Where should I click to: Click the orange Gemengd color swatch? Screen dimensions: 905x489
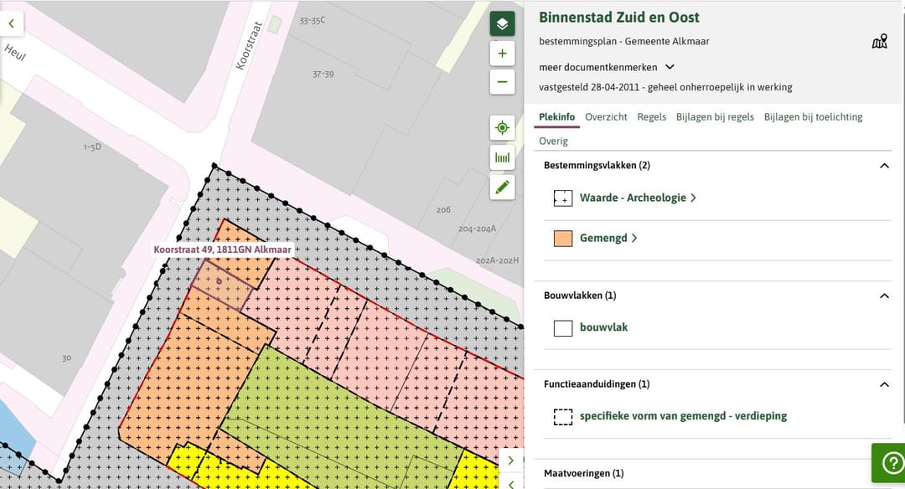pyautogui.click(x=563, y=238)
